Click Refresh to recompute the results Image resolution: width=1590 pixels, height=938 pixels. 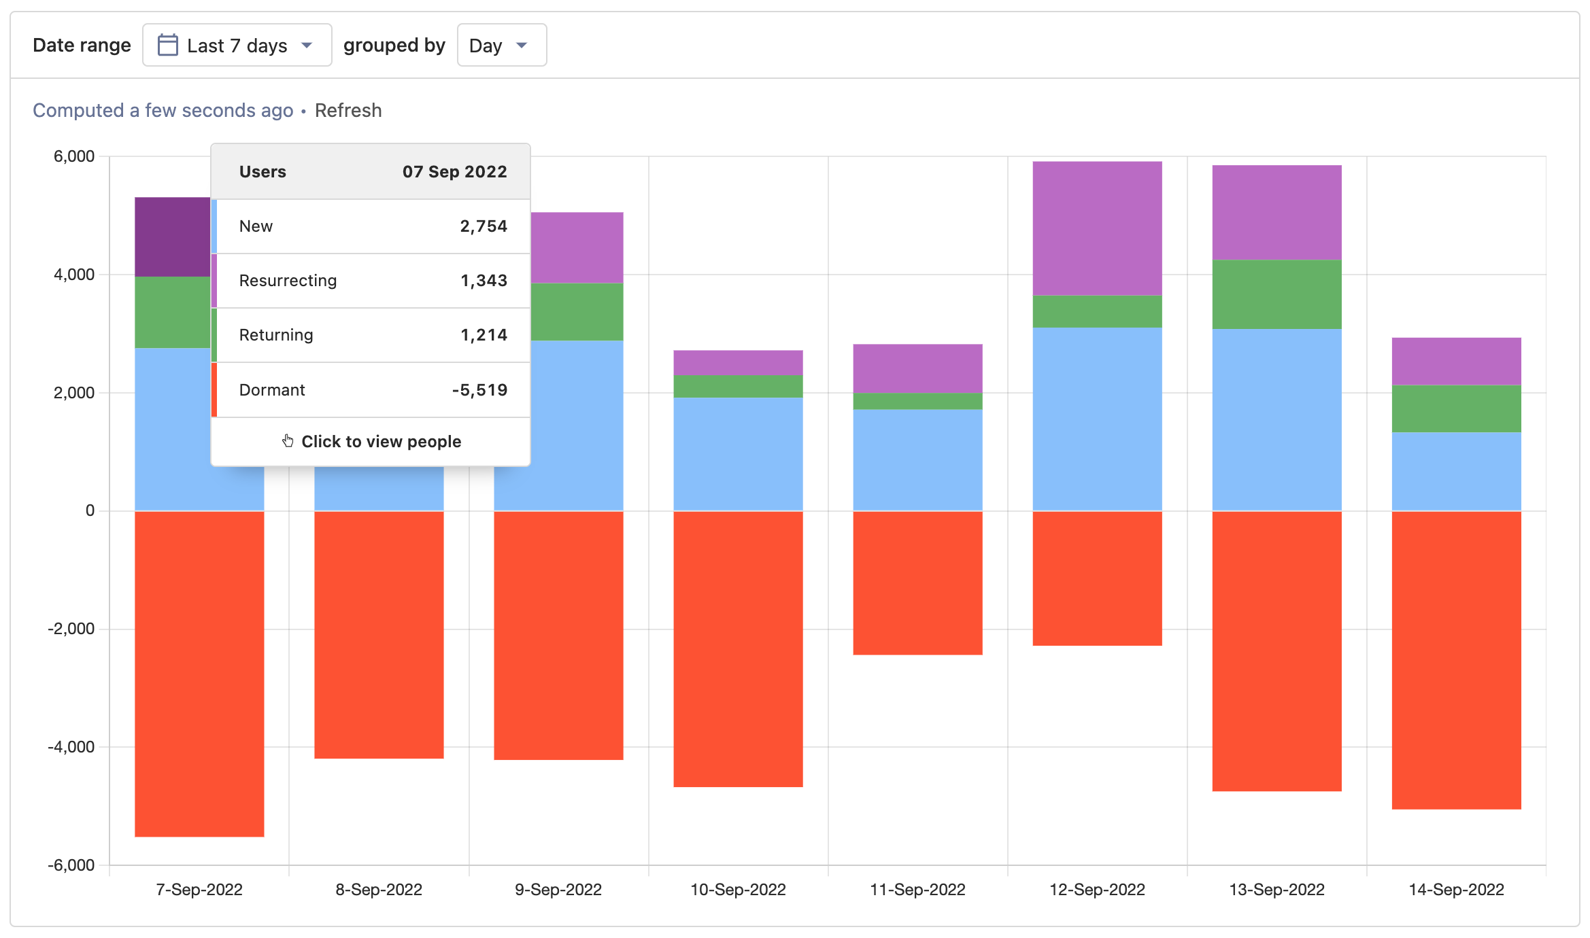348,110
